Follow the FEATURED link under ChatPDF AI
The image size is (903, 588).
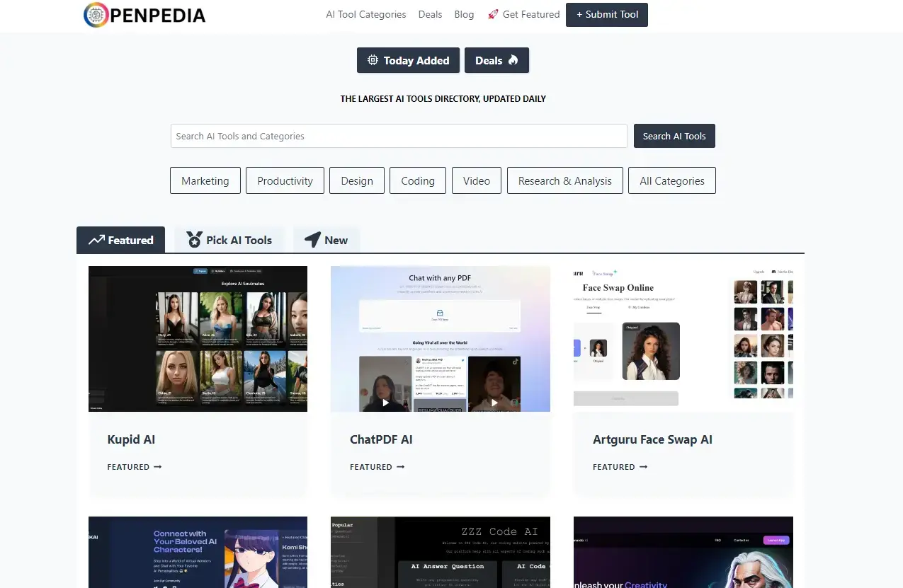pos(377,467)
